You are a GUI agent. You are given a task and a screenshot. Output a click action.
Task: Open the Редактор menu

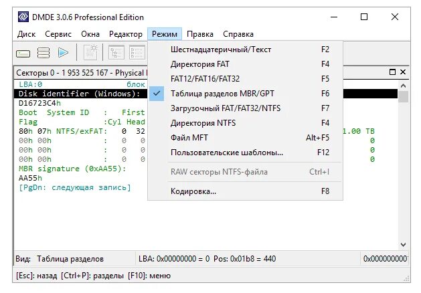point(126,34)
